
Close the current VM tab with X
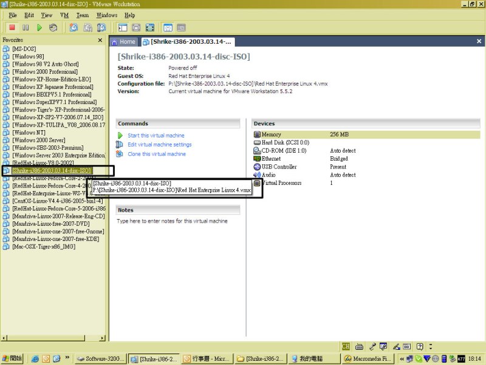[479, 41]
